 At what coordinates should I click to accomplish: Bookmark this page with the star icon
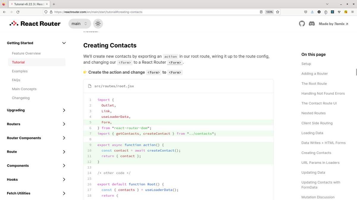[x=278, y=12]
